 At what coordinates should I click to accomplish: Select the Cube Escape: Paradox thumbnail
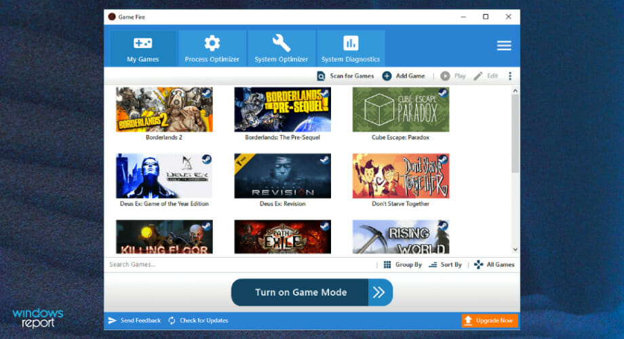401,109
